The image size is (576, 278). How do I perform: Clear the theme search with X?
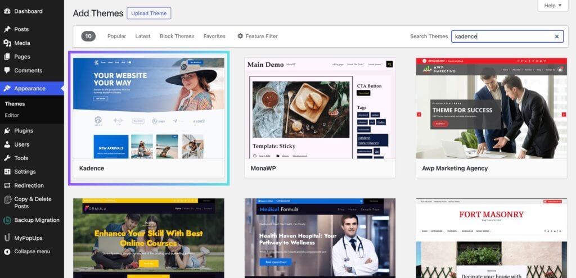click(x=556, y=37)
